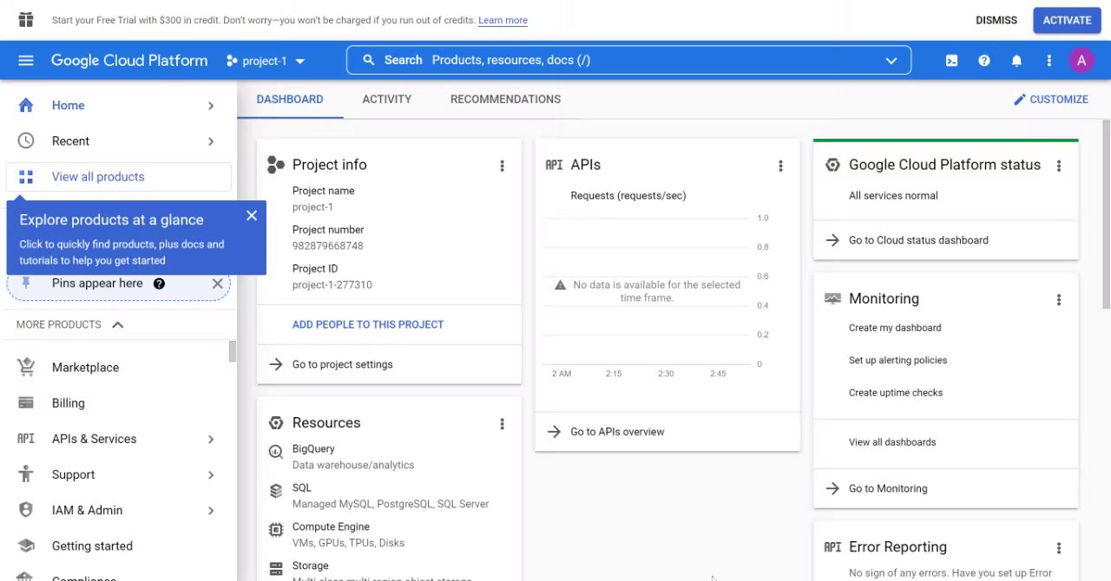Open the project-1 project selector dropdown
This screenshot has width=1111, height=581.
266,61
